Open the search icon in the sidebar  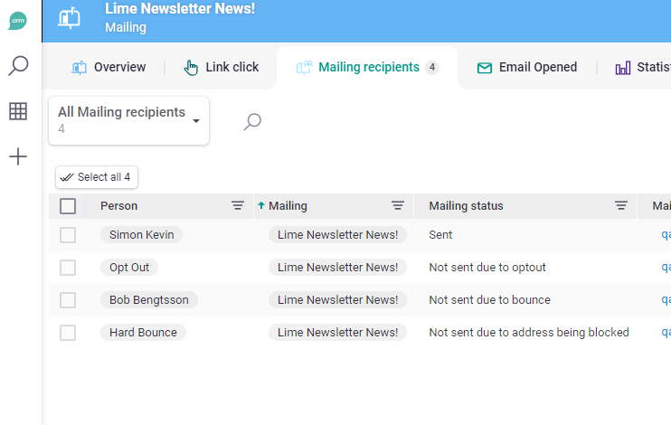(18, 66)
